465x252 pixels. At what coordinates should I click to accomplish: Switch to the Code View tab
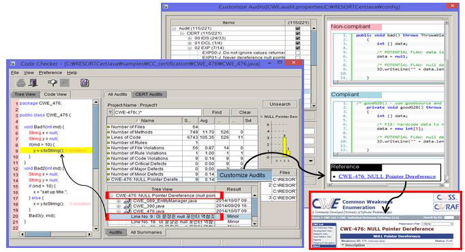click(55, 94)
